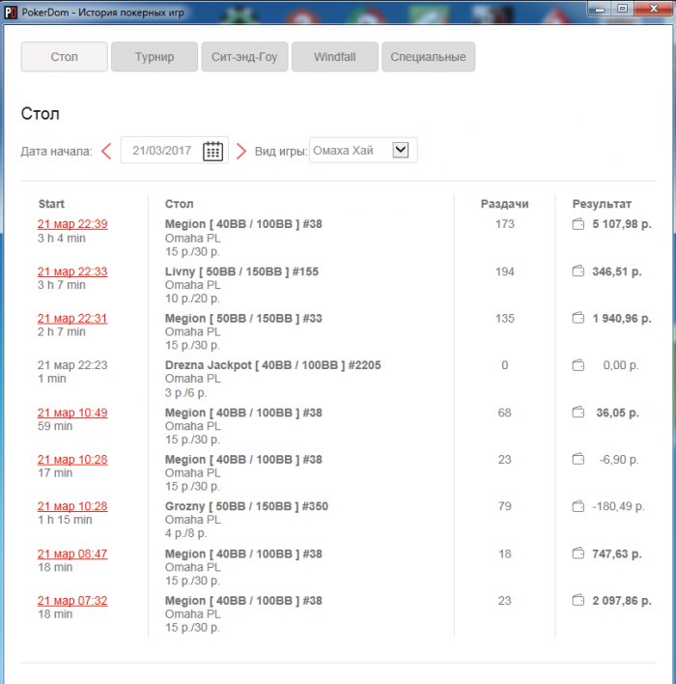Click result value -180,49 р.
This screenshot has height=684, width=676.
click(617, 506)
